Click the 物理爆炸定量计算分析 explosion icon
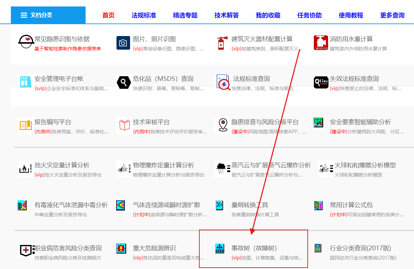Screen dimensions: 414x269 124,169
